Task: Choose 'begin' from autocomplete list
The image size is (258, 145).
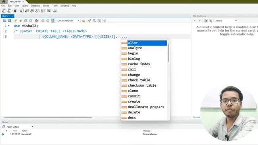Action: (144, 54)
